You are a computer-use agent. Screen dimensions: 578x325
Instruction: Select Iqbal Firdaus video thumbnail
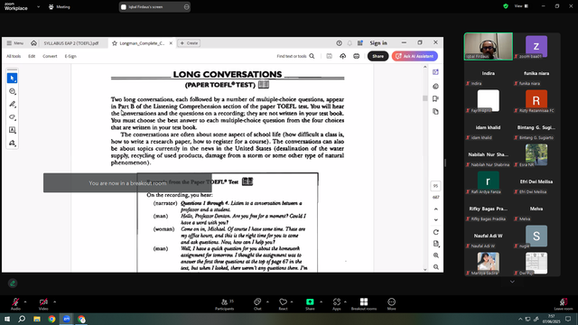click(x=488, y=46)
